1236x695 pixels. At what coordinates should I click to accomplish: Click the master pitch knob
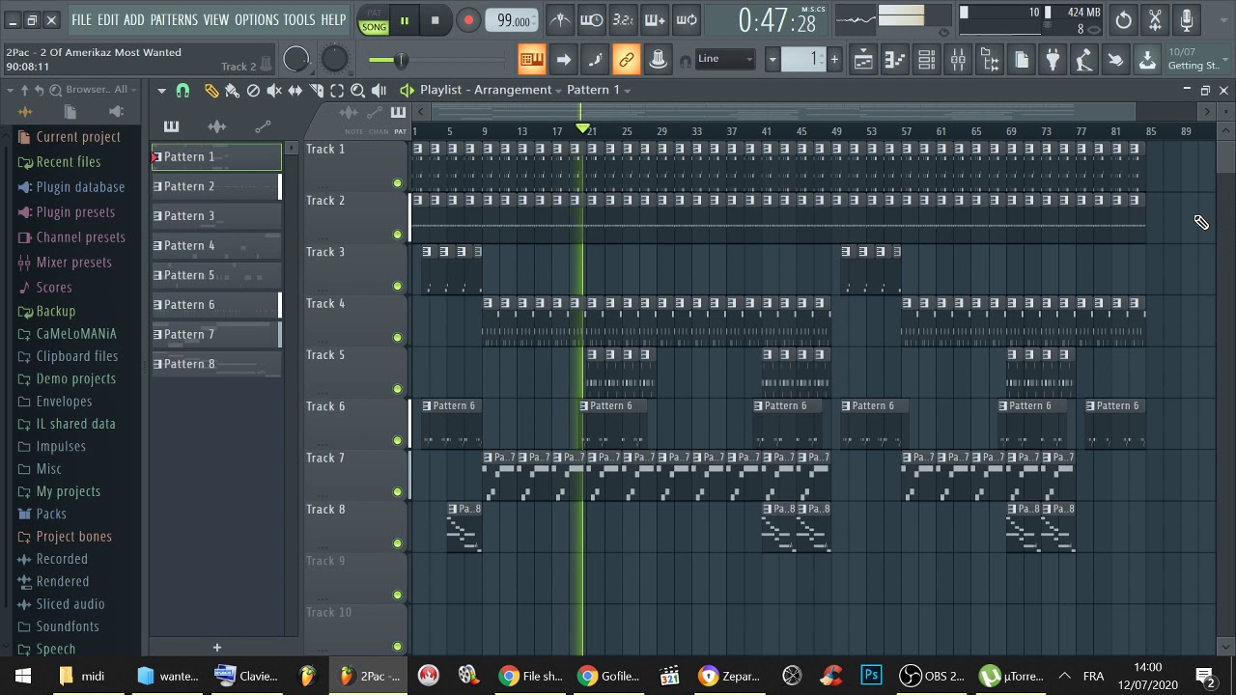334,60
